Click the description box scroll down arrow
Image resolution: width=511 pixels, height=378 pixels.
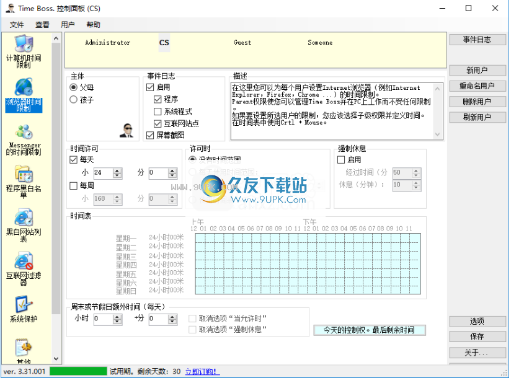[x=438, y=134]
